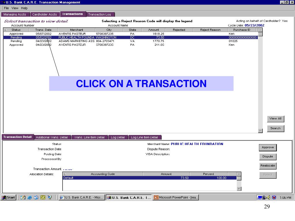
Task: Click the application icon in title bar
Action: [3, 2]
